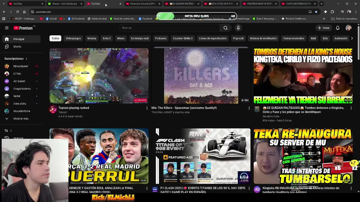The height and width of the screenshot is (202, 360).
Task: Open the account avatar menu
Action: point(348,28)
